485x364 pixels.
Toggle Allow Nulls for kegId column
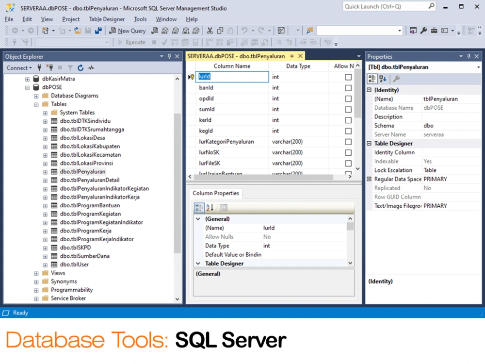point(348,131)
